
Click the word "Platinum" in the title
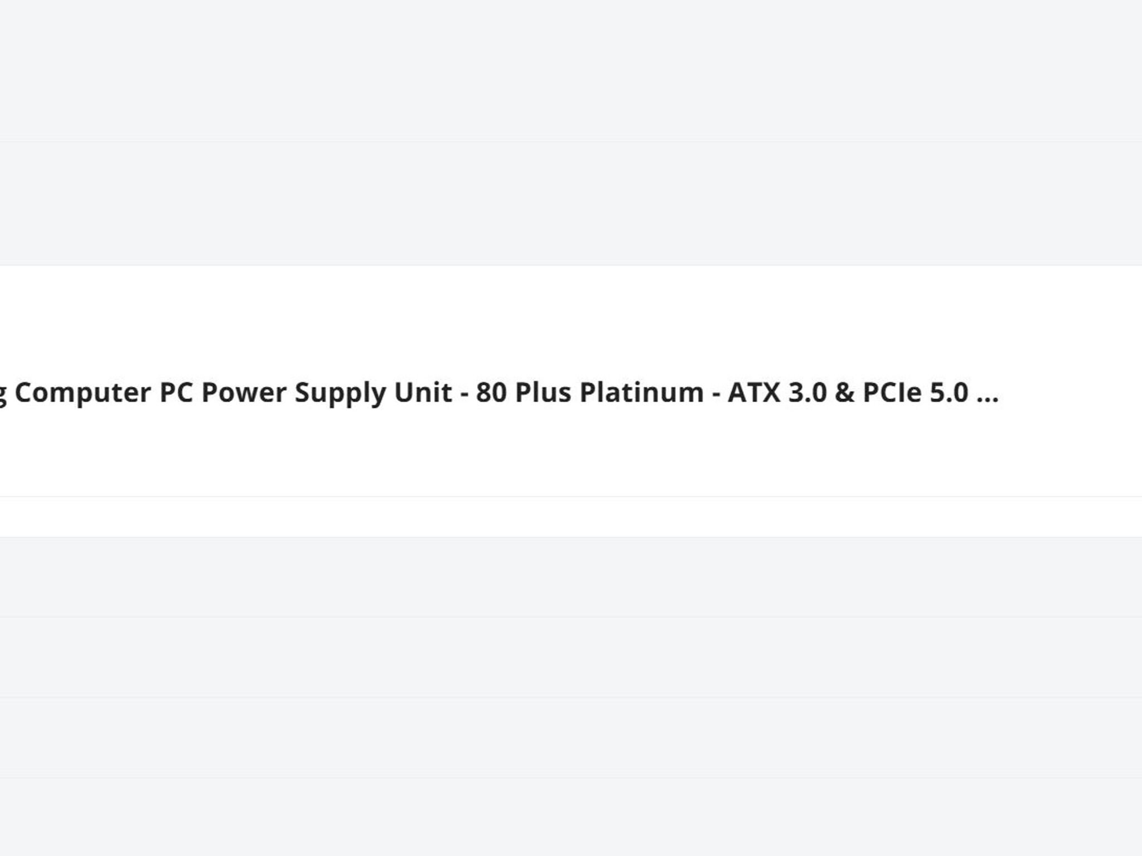642,392
